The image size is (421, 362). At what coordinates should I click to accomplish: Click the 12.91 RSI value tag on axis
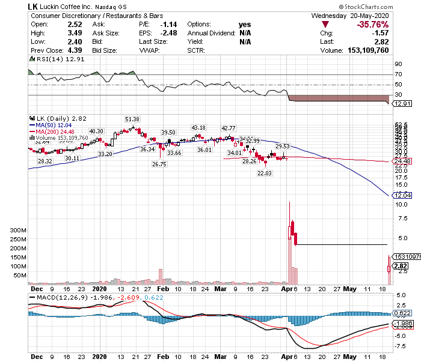402,103
